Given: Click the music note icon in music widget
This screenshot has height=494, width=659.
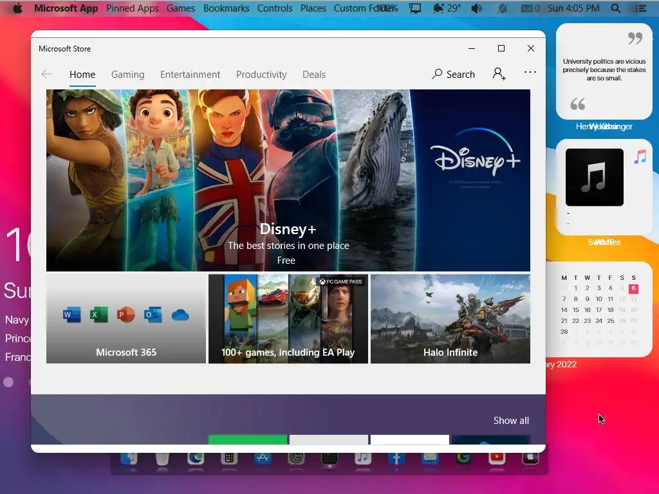Looking at the screenshot, I should 640,157.
